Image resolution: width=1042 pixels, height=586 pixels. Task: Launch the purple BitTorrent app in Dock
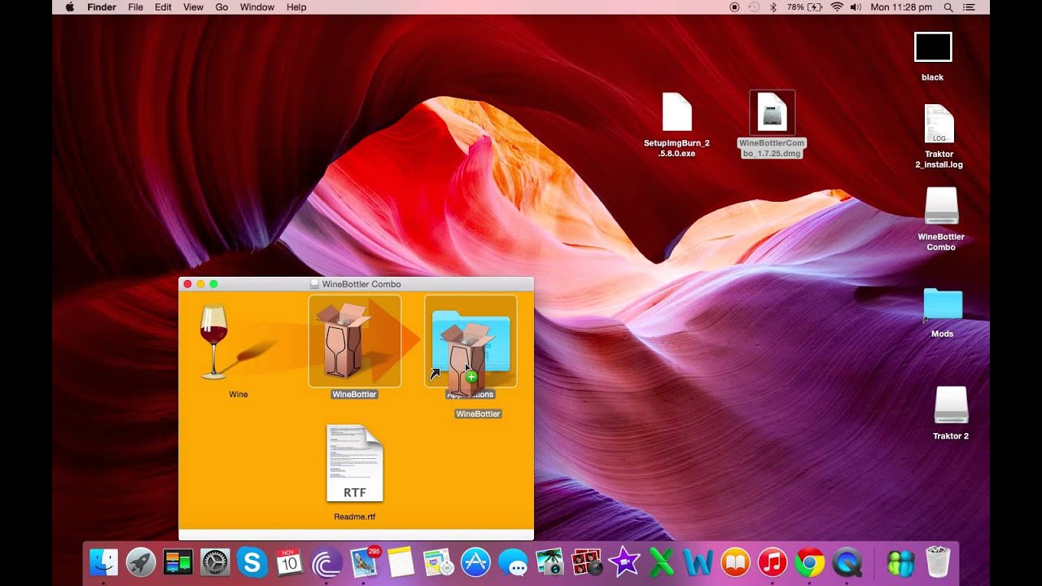(326, 562)
